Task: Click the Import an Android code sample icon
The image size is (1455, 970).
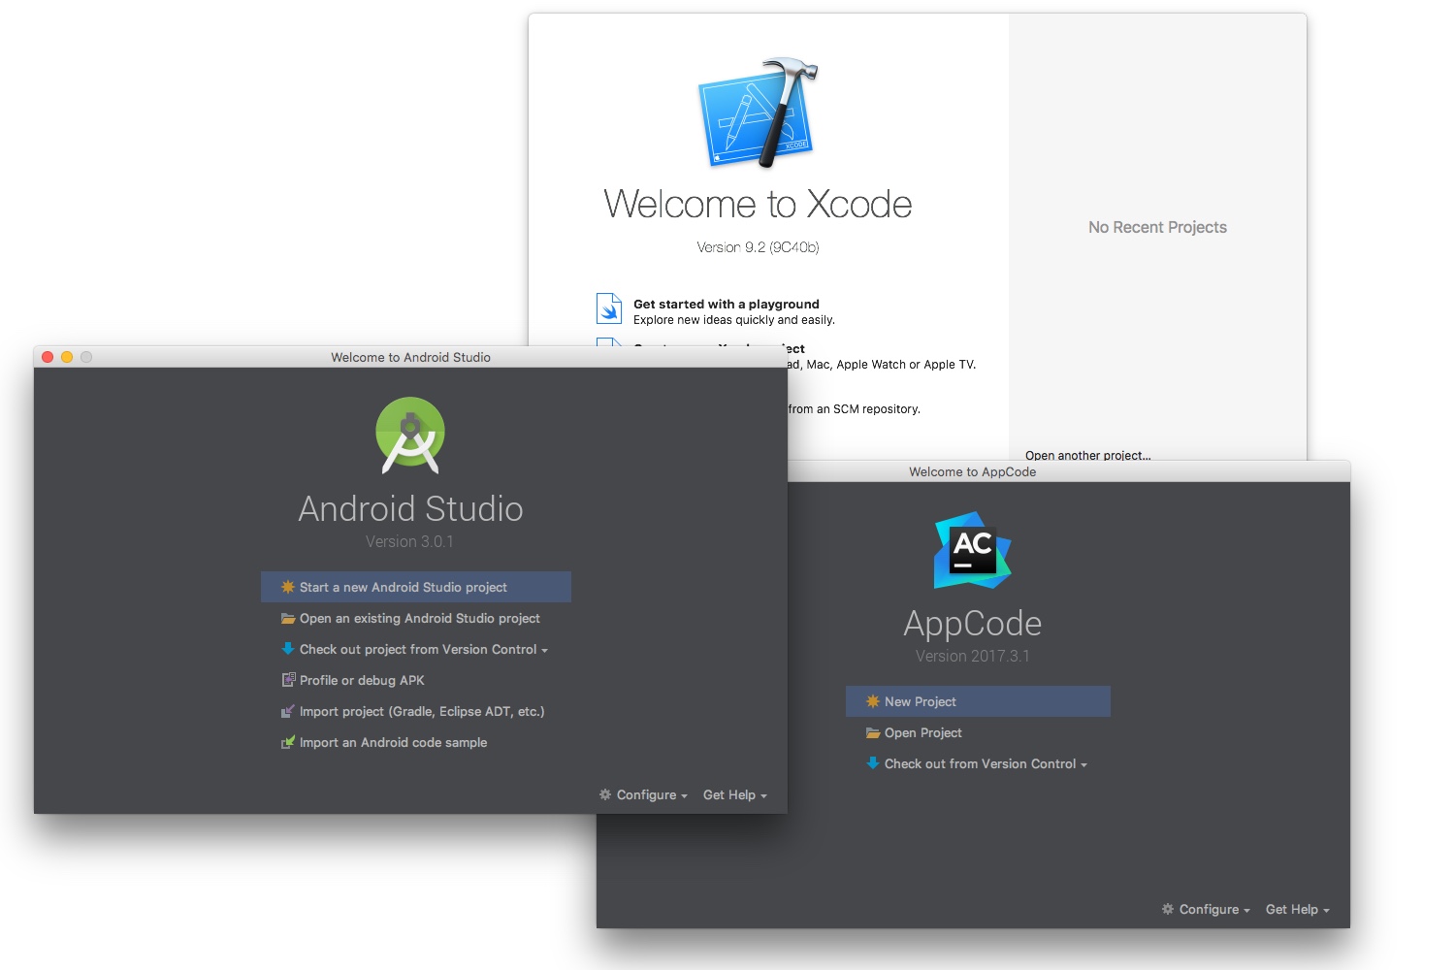Action: [287, 742]
